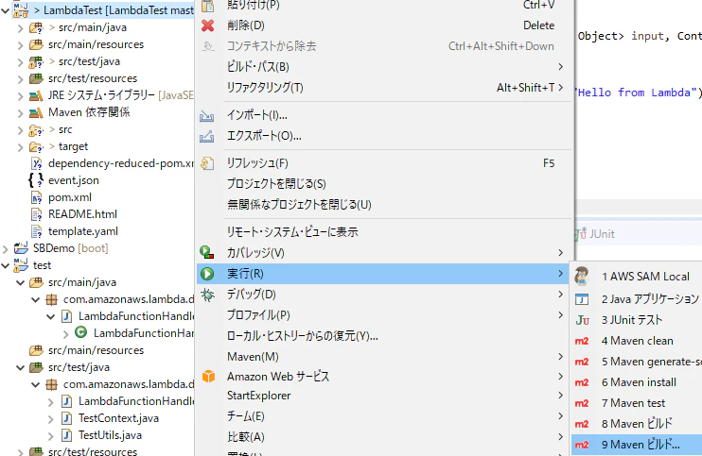This screenshot has width=702, height=456.
Task: Expand TestContext.java node
Action: (x=50, y=418)
